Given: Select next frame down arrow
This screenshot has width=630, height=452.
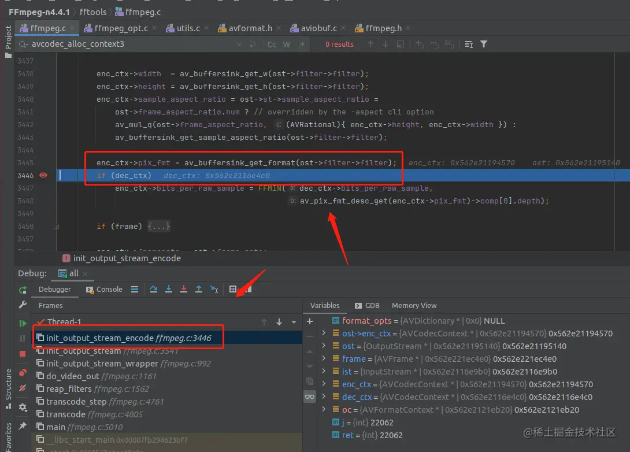Looking at the screenshot, I should (279, 322).
